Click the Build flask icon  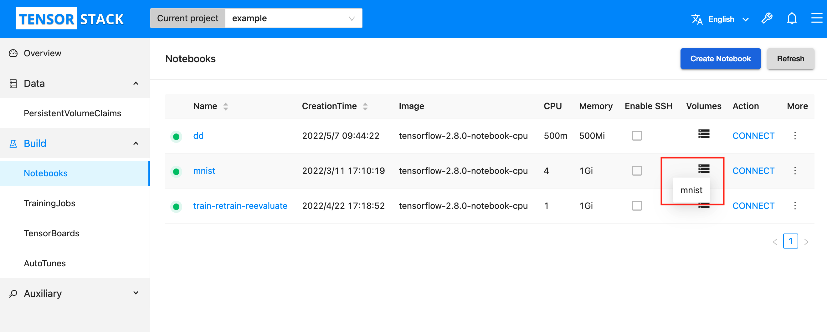coord(13,143)
